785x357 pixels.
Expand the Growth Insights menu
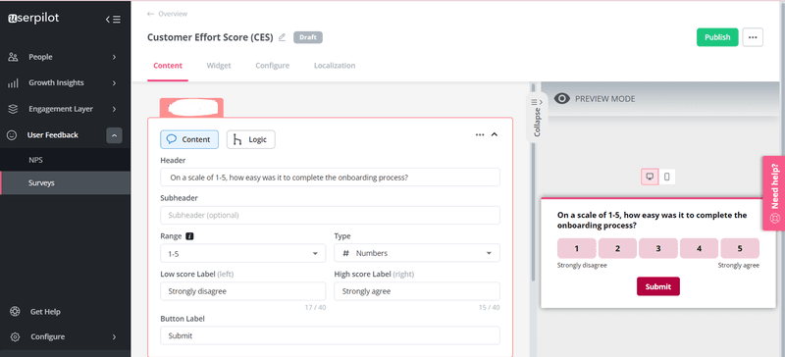114,83
